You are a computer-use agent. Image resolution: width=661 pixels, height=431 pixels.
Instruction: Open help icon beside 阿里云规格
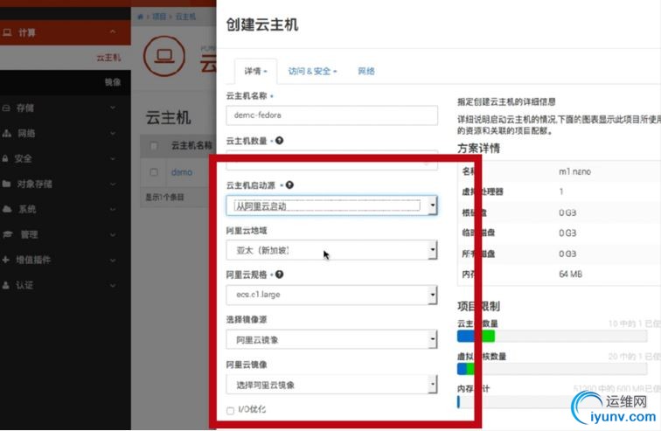[279, 275]
